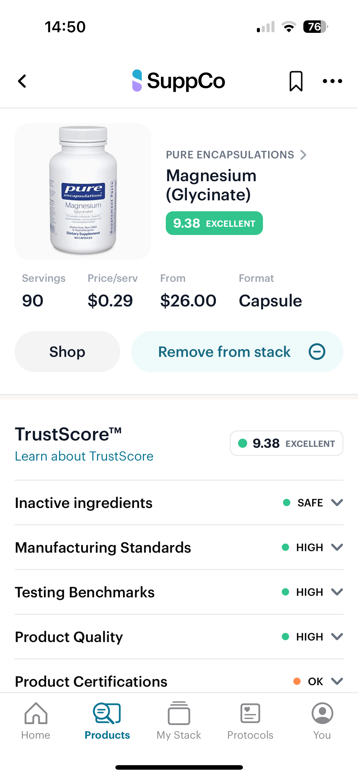Viewport: 358px width, 777px height.
Task: Expand the Inactive ingredients section
Action: click(337, 502)
